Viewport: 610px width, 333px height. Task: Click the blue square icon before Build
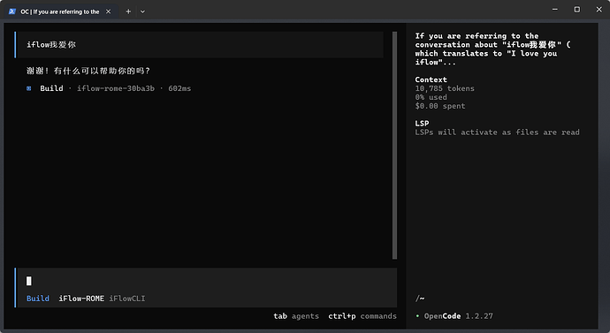click(29, 88)
